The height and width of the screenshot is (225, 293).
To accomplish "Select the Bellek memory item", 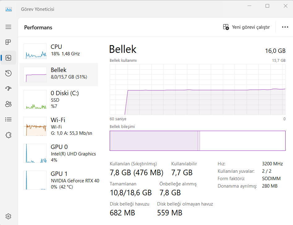I will point(59,74).
